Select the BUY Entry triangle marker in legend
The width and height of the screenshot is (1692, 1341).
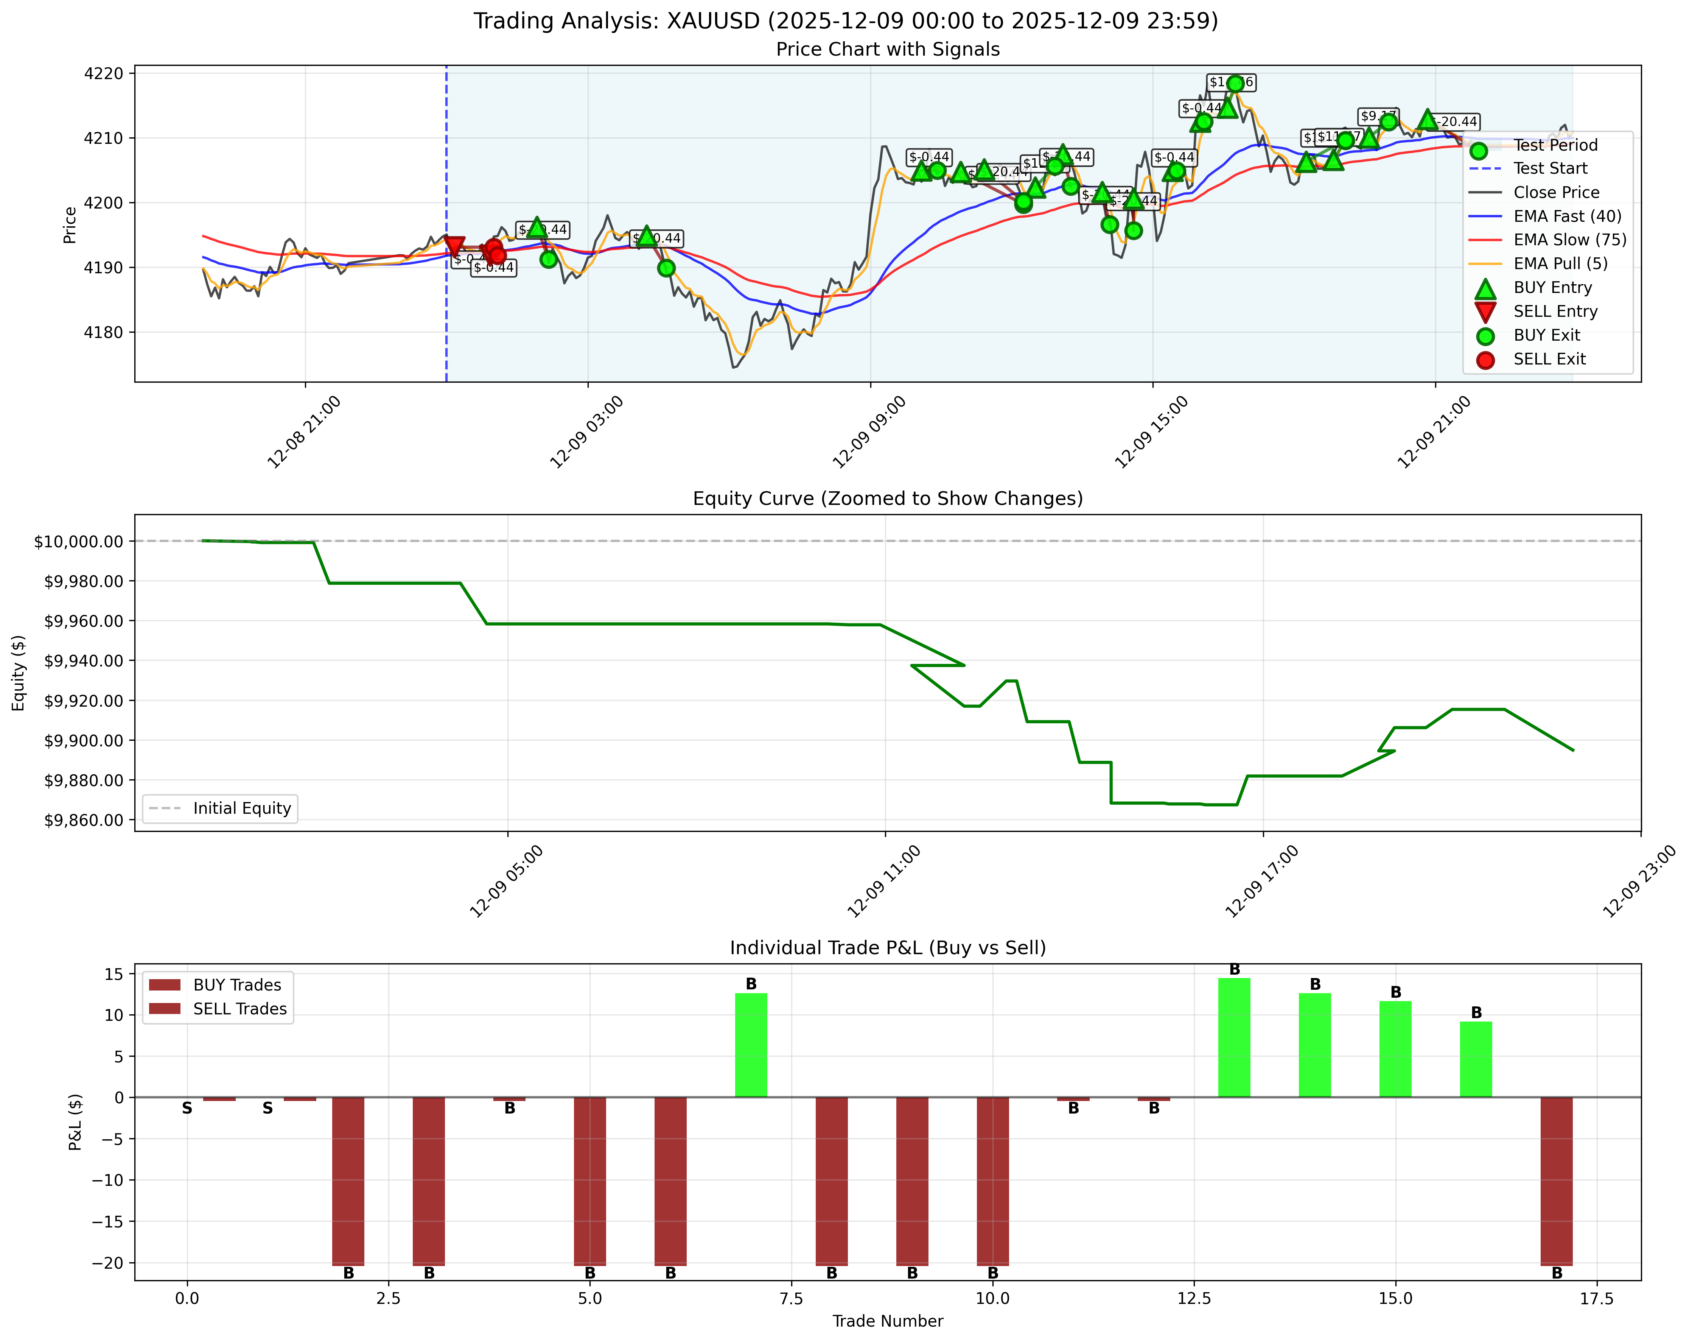[1485, 288]
